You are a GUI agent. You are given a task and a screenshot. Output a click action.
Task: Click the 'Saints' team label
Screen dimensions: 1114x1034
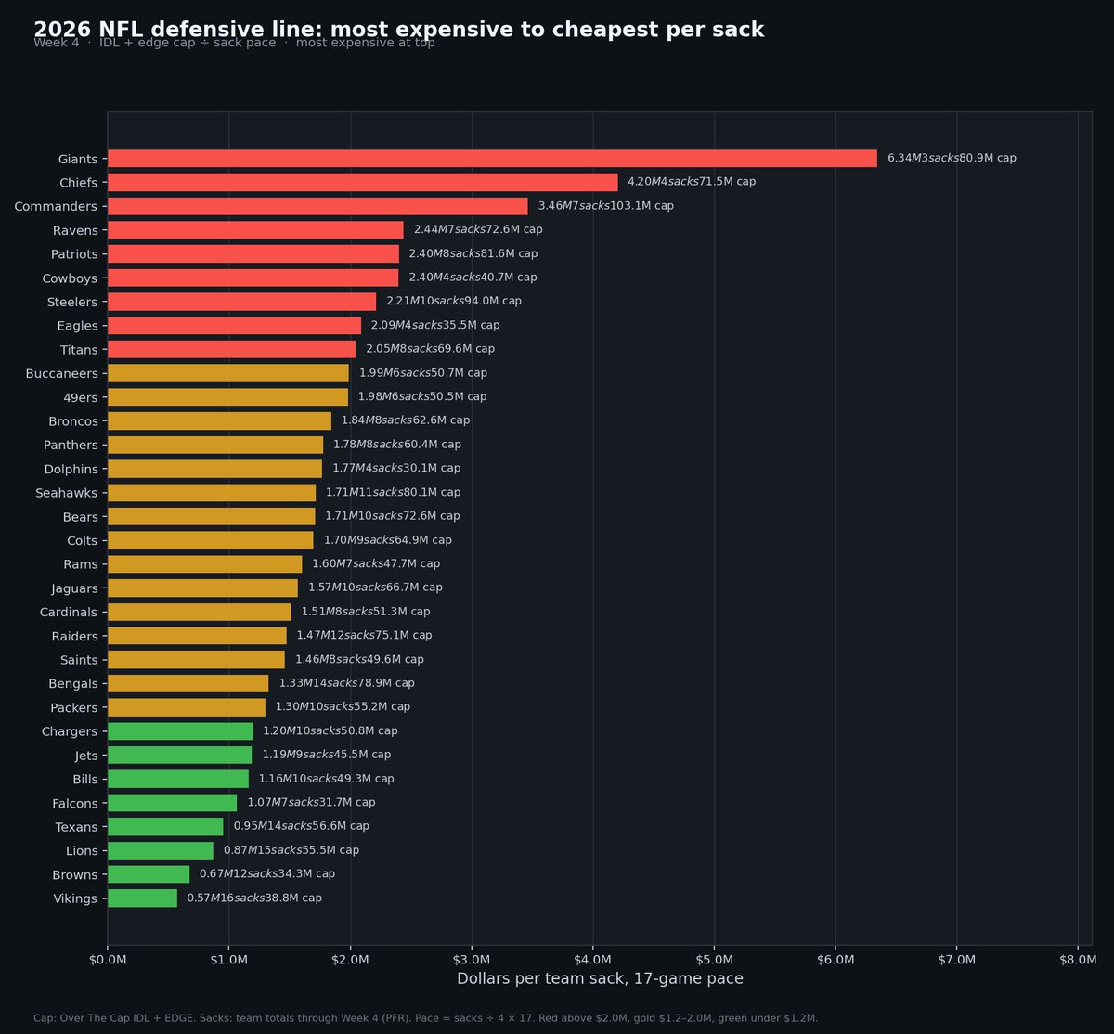pos(78,659)
